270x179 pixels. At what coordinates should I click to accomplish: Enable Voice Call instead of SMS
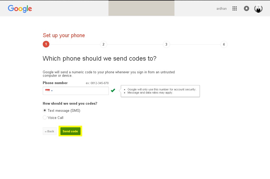point(45,117)
